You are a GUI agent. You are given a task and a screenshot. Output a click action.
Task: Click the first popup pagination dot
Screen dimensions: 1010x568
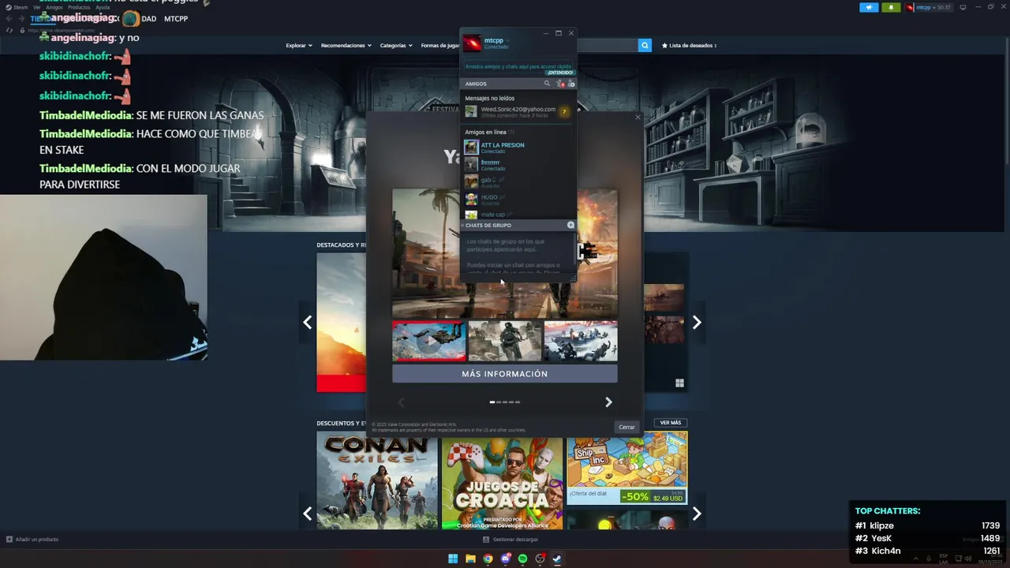point(492,402)
